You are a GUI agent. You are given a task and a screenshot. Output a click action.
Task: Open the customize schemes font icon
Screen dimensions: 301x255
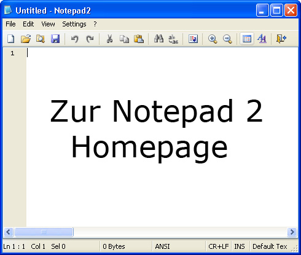[262, 39]
